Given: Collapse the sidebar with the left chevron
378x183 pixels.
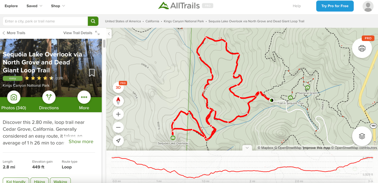Looking at the screenshot, I should coord(109,34).
